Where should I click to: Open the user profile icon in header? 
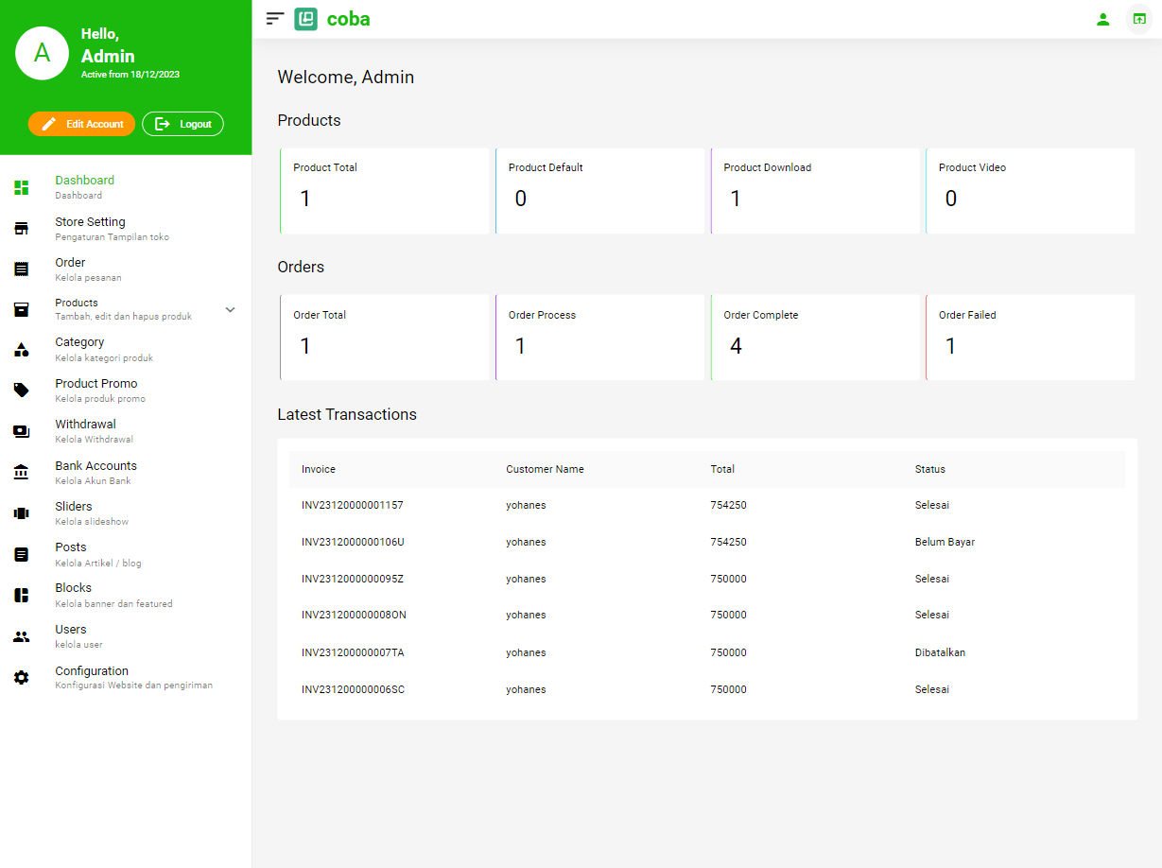coord(1102,19)
